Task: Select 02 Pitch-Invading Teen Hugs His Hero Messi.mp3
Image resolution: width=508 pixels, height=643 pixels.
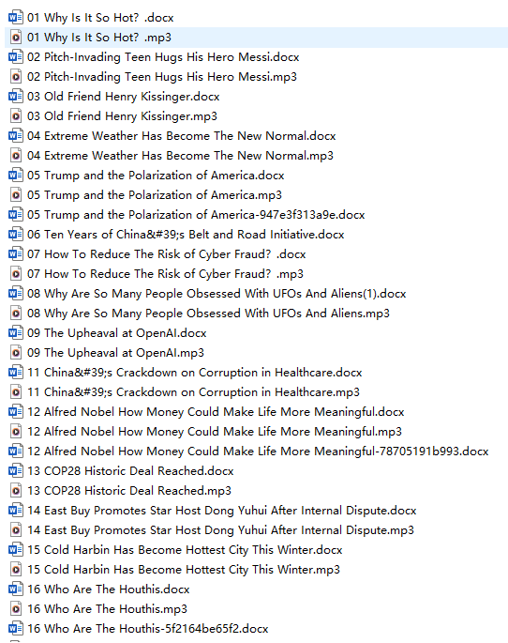Action: 162,77
